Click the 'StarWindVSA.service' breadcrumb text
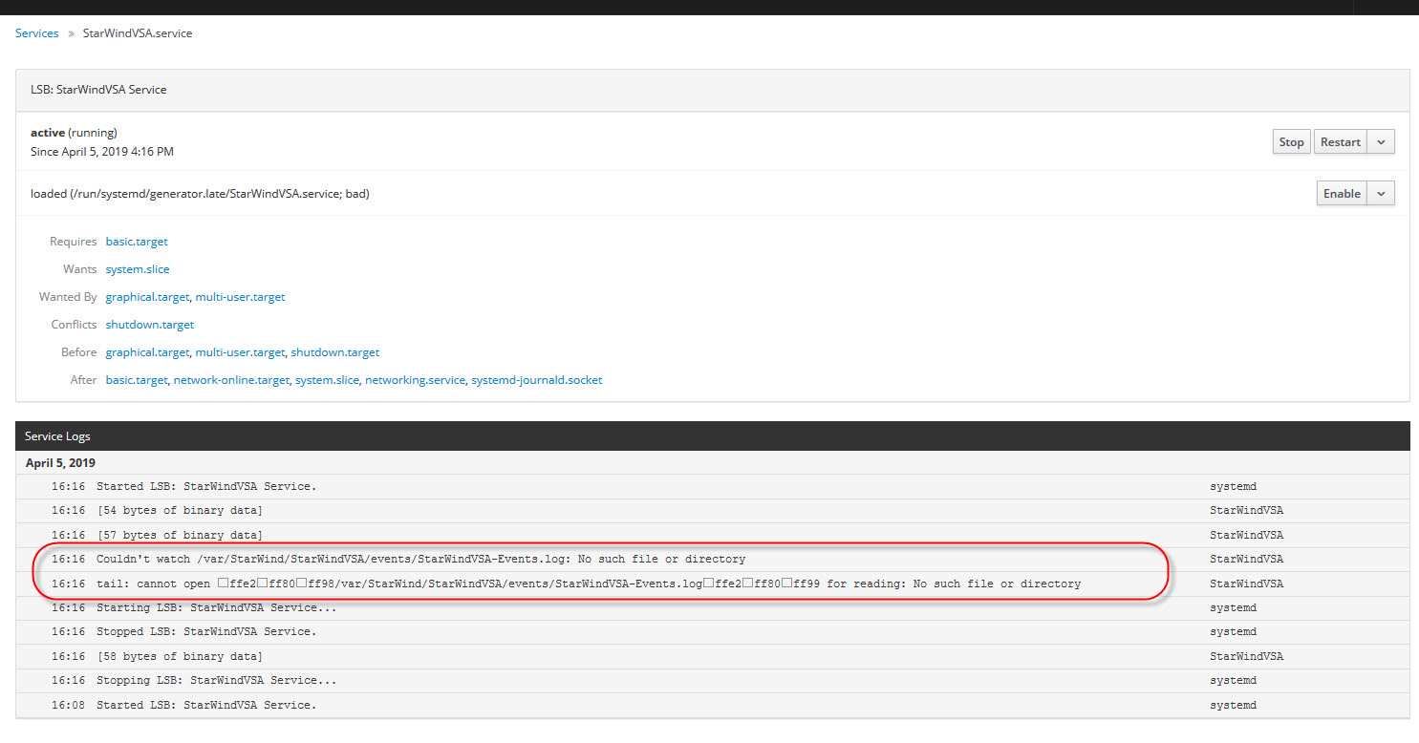 pyautogui.click(x=138, y=33)
